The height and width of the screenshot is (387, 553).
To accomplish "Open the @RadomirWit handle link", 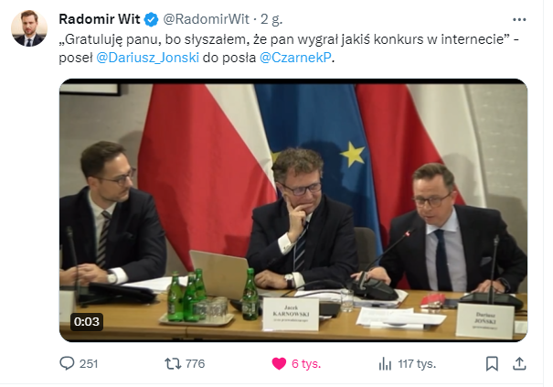I will click(x=207, y=19).
